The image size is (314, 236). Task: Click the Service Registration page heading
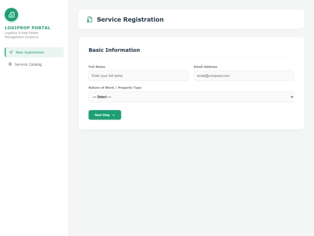pos(130,19)
